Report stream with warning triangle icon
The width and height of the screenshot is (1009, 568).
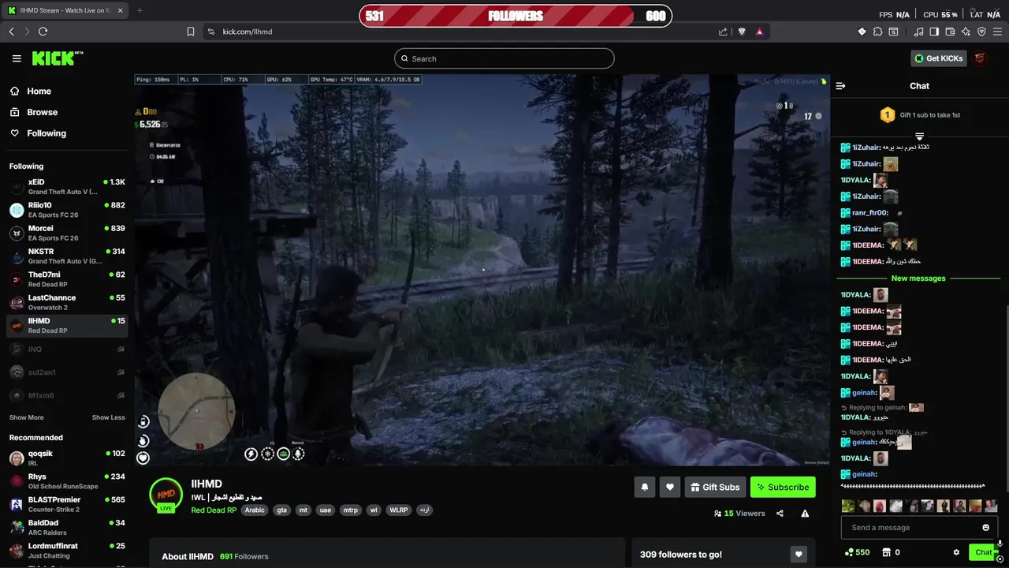coord(805,514)
